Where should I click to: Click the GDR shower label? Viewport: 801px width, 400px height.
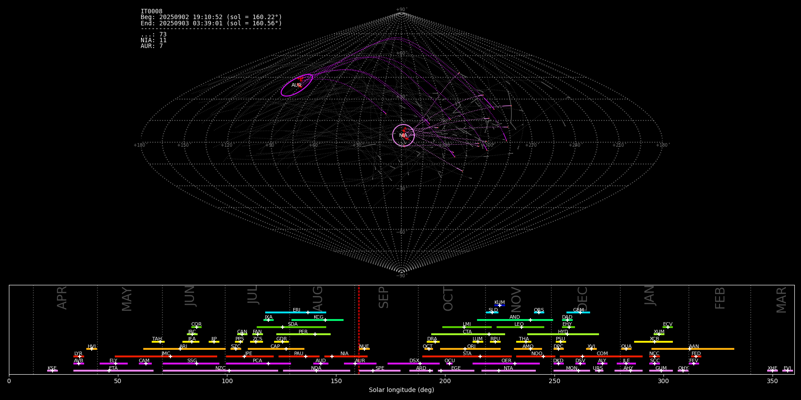click(281, 339)
